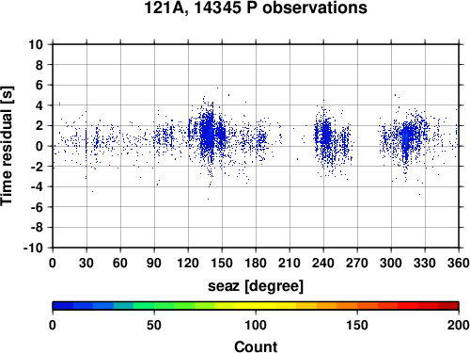The image size is (470, 353).
Task: Click the dark blue end of colorbar
Action: pos(63,306)
